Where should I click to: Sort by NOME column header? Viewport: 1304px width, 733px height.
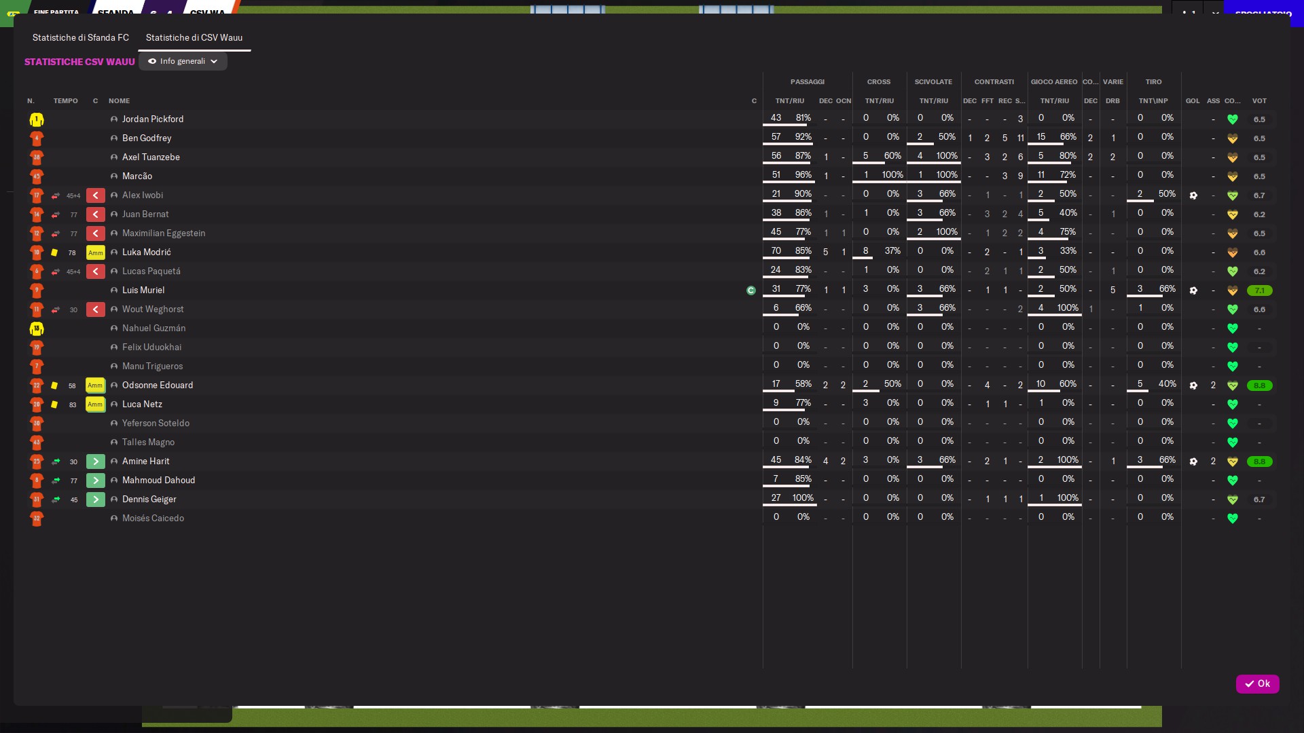click(119, 101)
